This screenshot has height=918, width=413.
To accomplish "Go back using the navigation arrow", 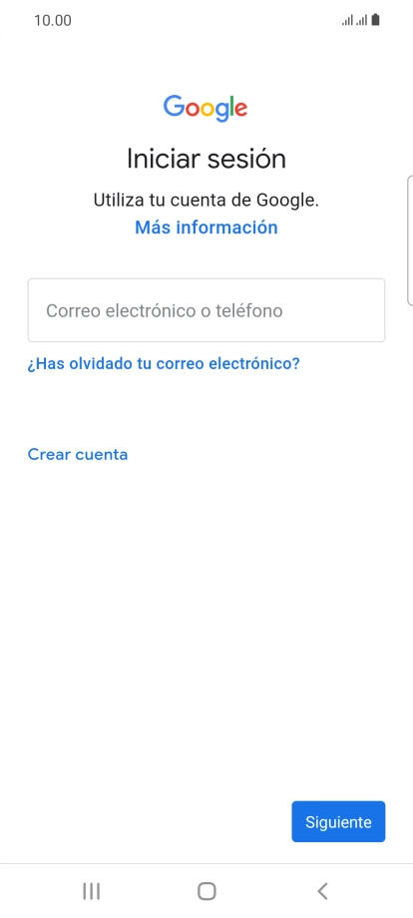I will [322, 891].
